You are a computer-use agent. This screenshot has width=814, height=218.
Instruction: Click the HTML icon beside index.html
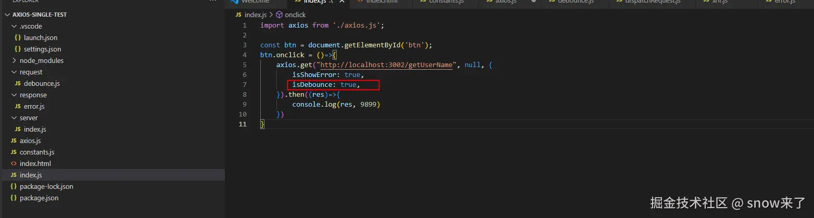coord(14,164)
